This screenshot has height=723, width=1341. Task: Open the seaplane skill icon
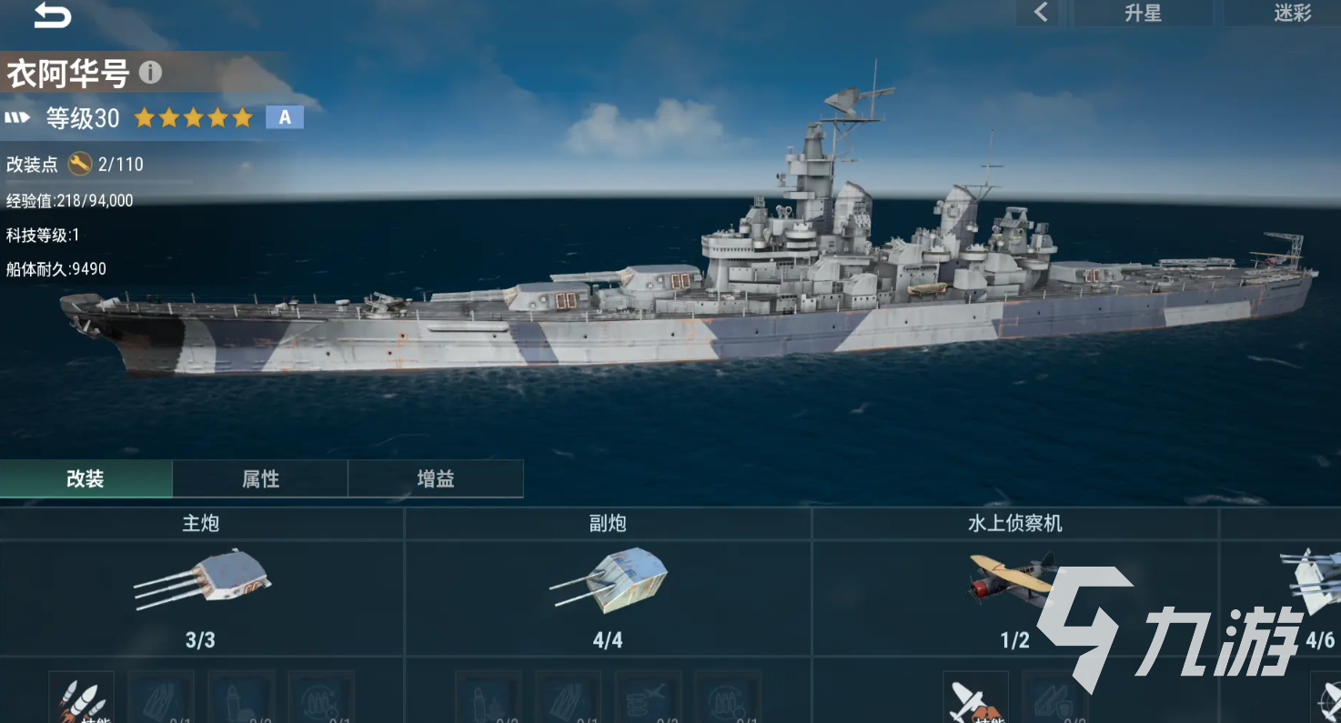975,698
